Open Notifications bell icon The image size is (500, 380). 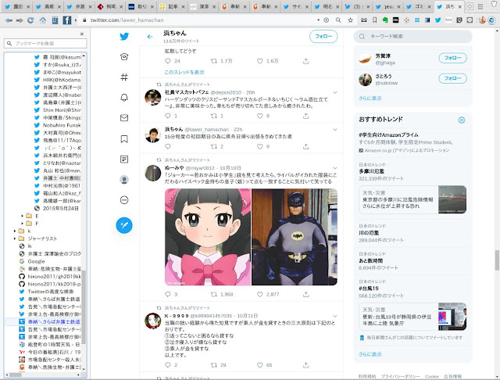(x=124, y=98)
